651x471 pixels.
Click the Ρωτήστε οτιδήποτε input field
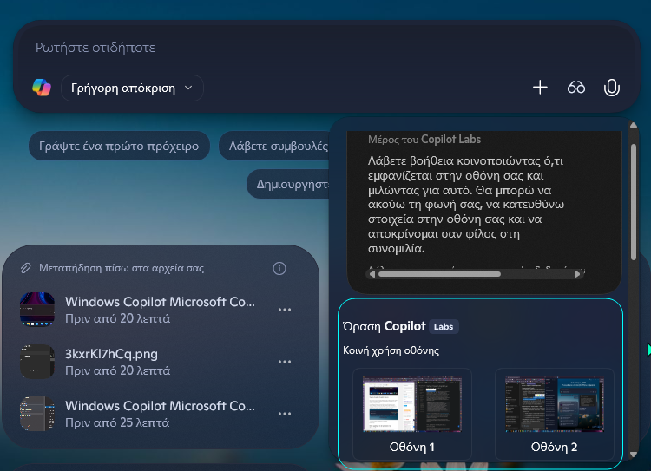(321, 48)
